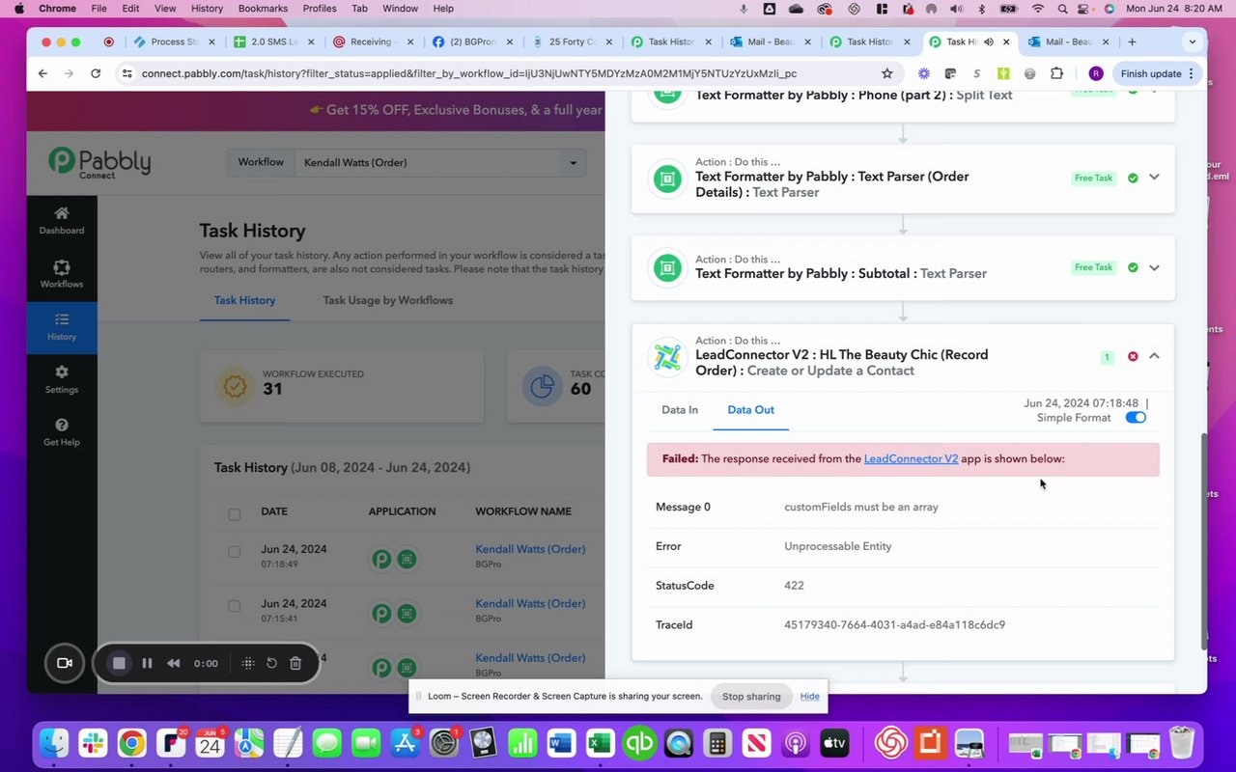Click the task detail panel scrollbar
The height and width of the screenshot is (772, 1236).
(1203, 541)
